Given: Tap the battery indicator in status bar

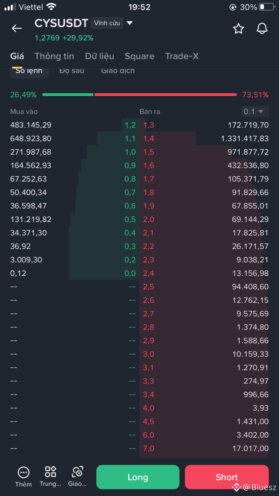Looking at the screenshot, I should tap(267, 7).
